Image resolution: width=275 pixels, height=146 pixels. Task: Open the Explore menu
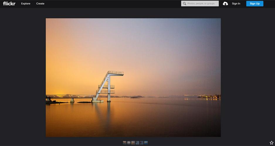point(26,4)
